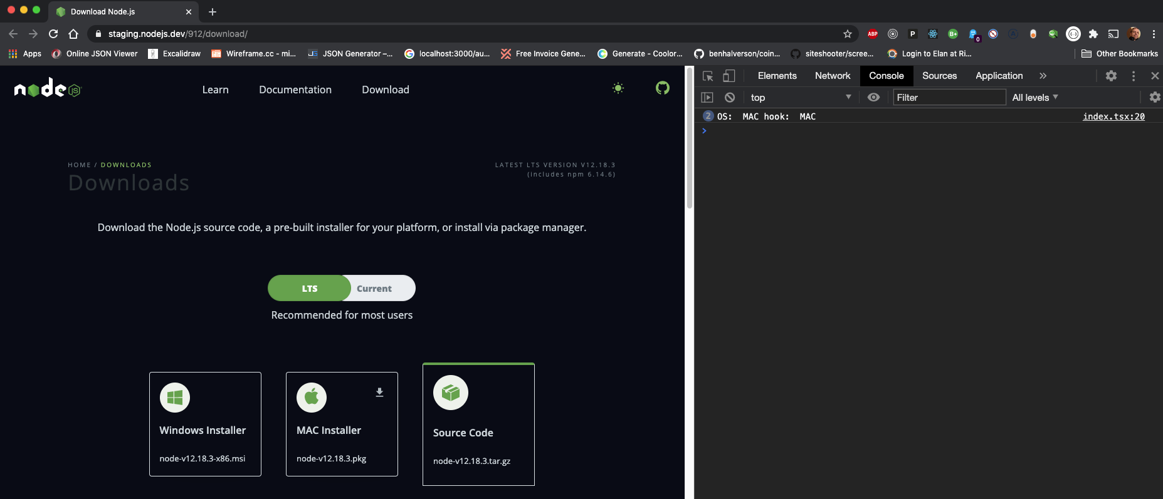Click the message count badge '2' in console

pyautogui.click(x=708, y=116)
